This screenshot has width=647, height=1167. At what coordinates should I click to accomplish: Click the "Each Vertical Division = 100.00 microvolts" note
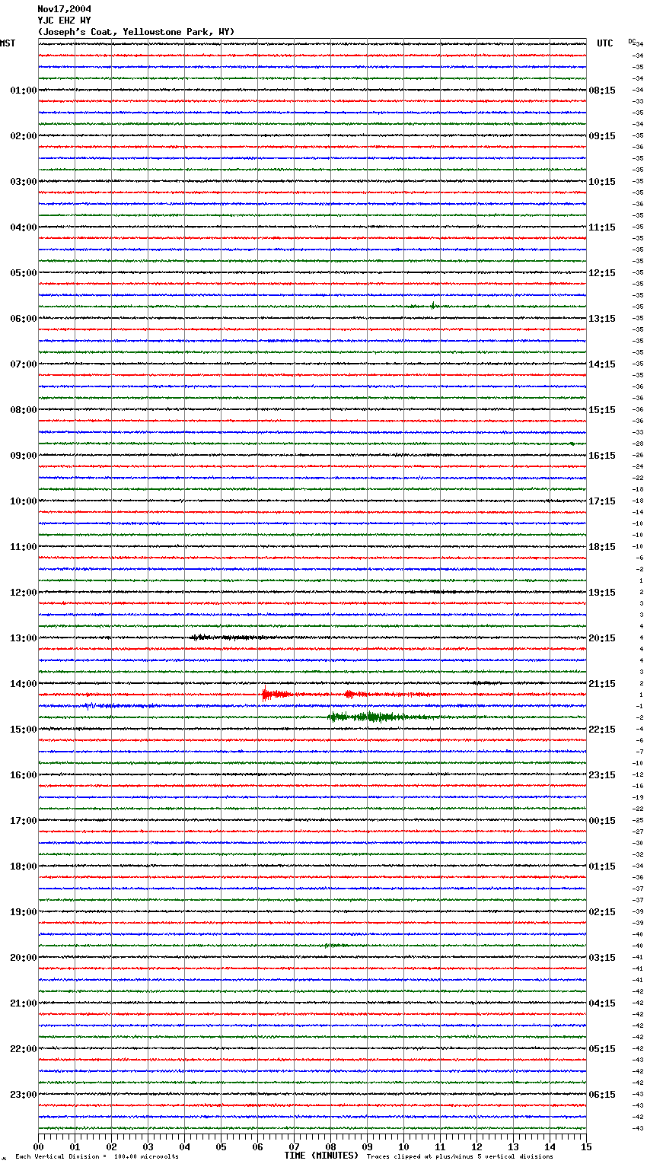click(97, 1156)
